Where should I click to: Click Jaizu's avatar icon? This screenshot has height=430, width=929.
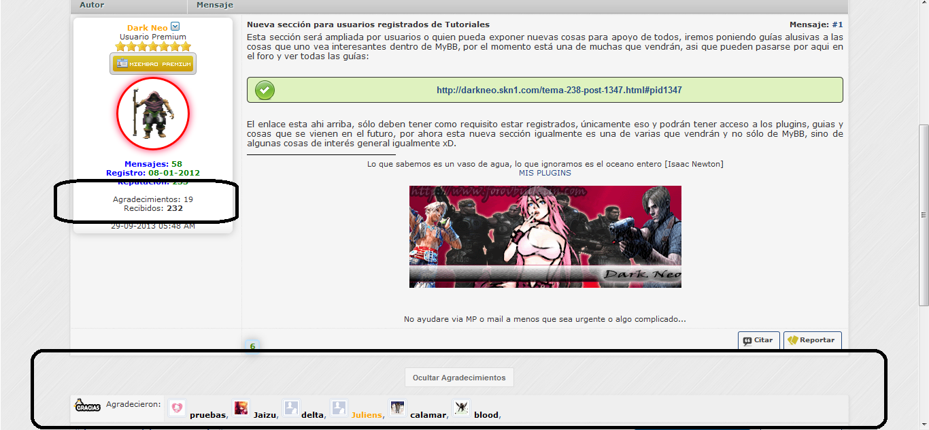pyautogui.click(x=241, y=408)
